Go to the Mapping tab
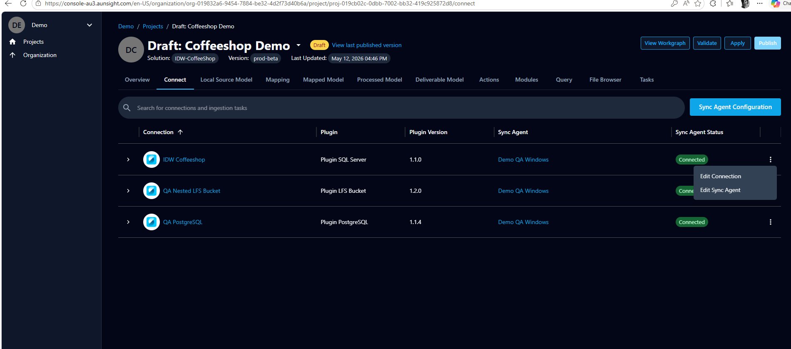 pyautogui.click(x=278, y=80)
